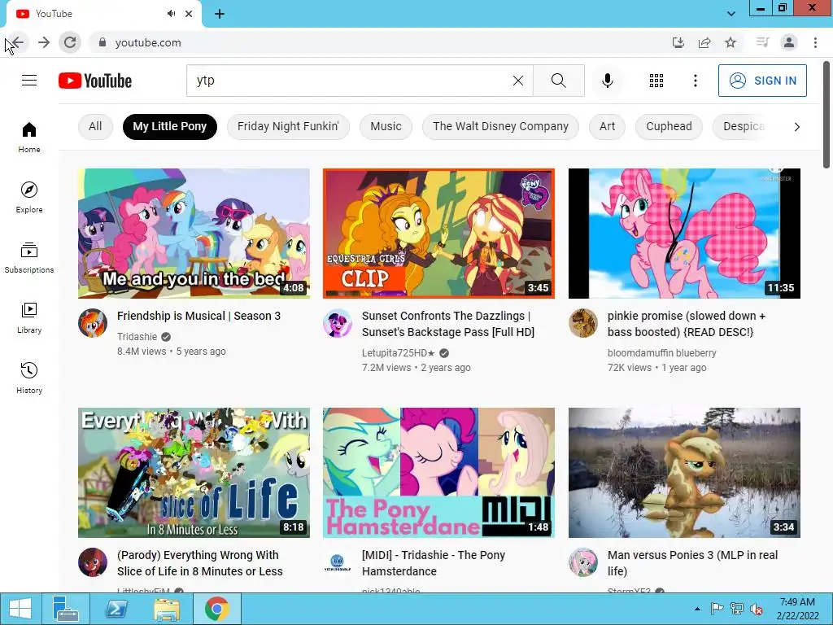Open Parody Everything Wrong With title link
This screenshot has height=625, width=833.
(x=200, y=563)
